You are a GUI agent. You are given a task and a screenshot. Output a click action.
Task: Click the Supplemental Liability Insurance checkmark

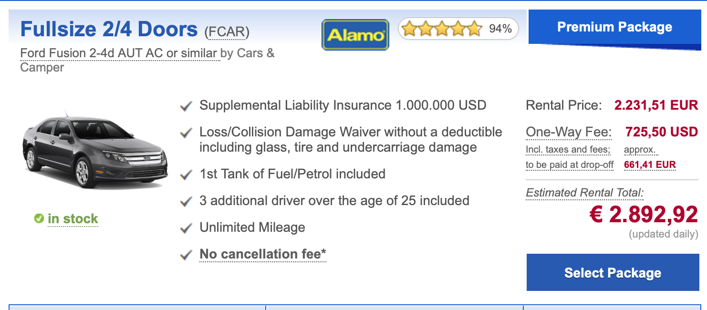tap(186, 106)
